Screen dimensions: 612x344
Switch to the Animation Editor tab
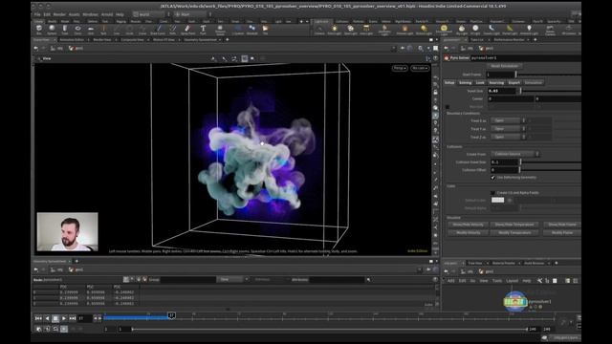click(x=72, y=40)
